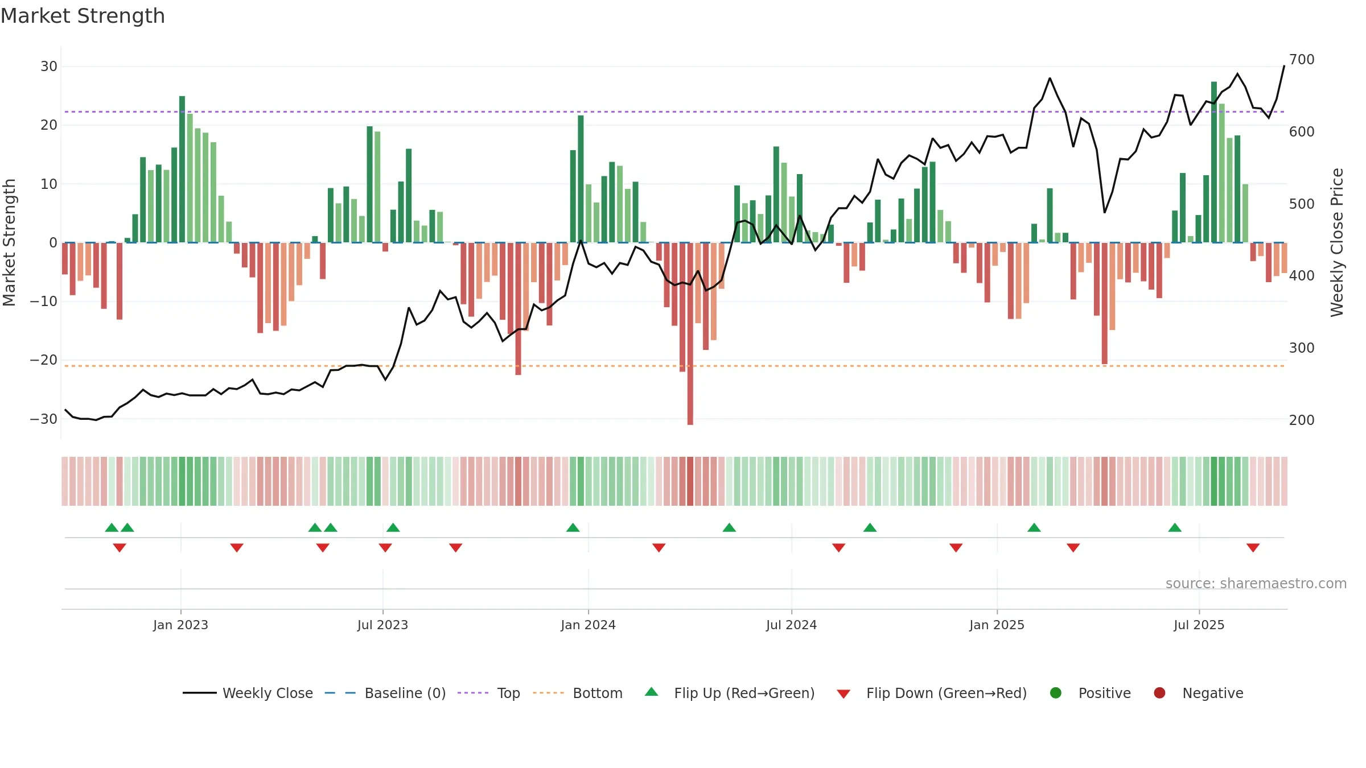Click the green Flip Up triangle legend icon
The height and width of the screenshot is (768, 1366).
click(x=652, y=692)
